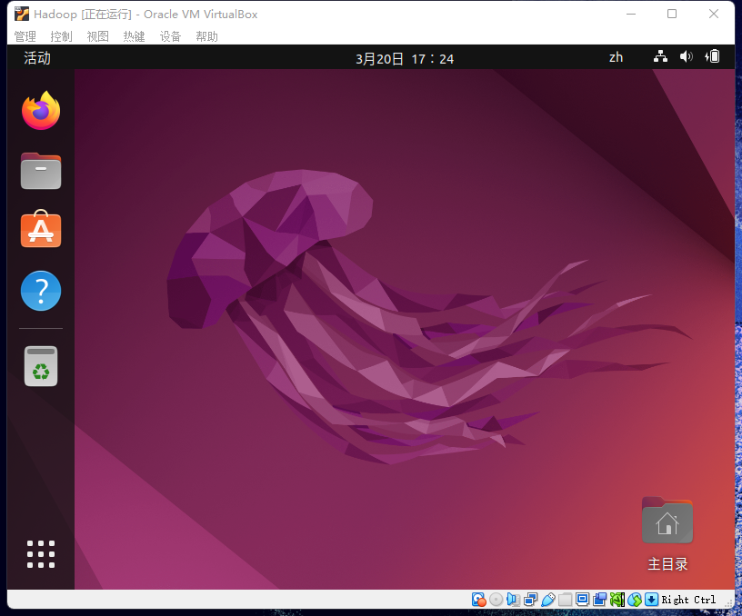Open Ubuntu Software from the dock
Screen dimensions: 742x616
coord(41,229)
